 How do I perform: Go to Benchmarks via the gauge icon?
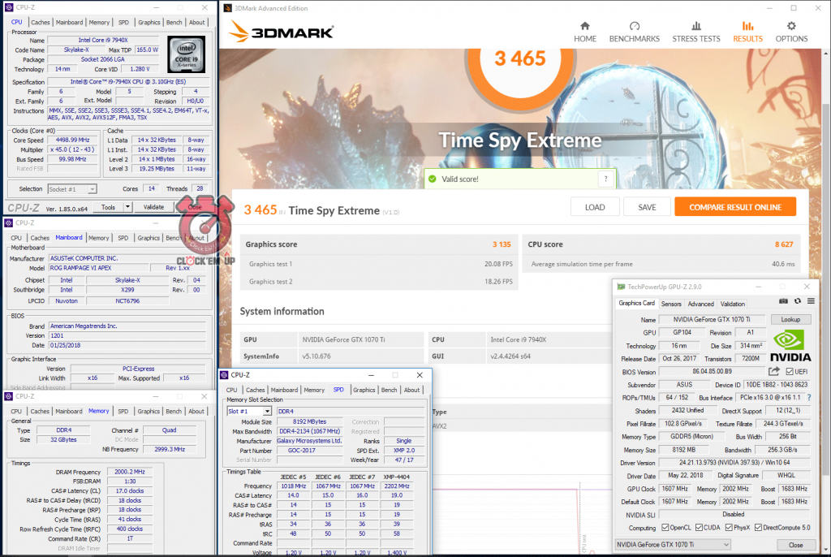(634, 27)
